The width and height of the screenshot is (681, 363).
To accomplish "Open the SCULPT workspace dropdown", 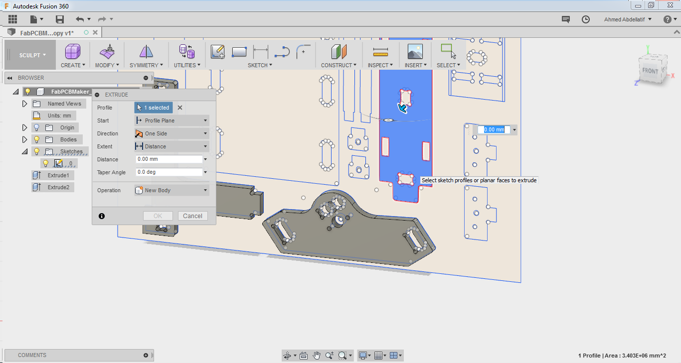I will (30, 55).
